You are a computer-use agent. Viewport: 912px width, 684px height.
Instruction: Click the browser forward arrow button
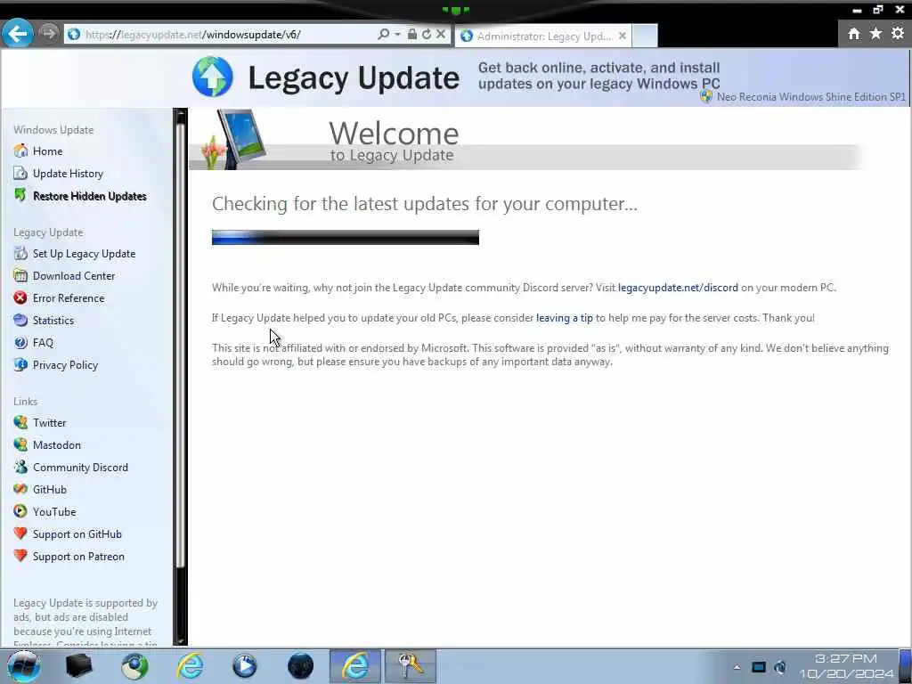pyautogui.click(x=49, y=34)
